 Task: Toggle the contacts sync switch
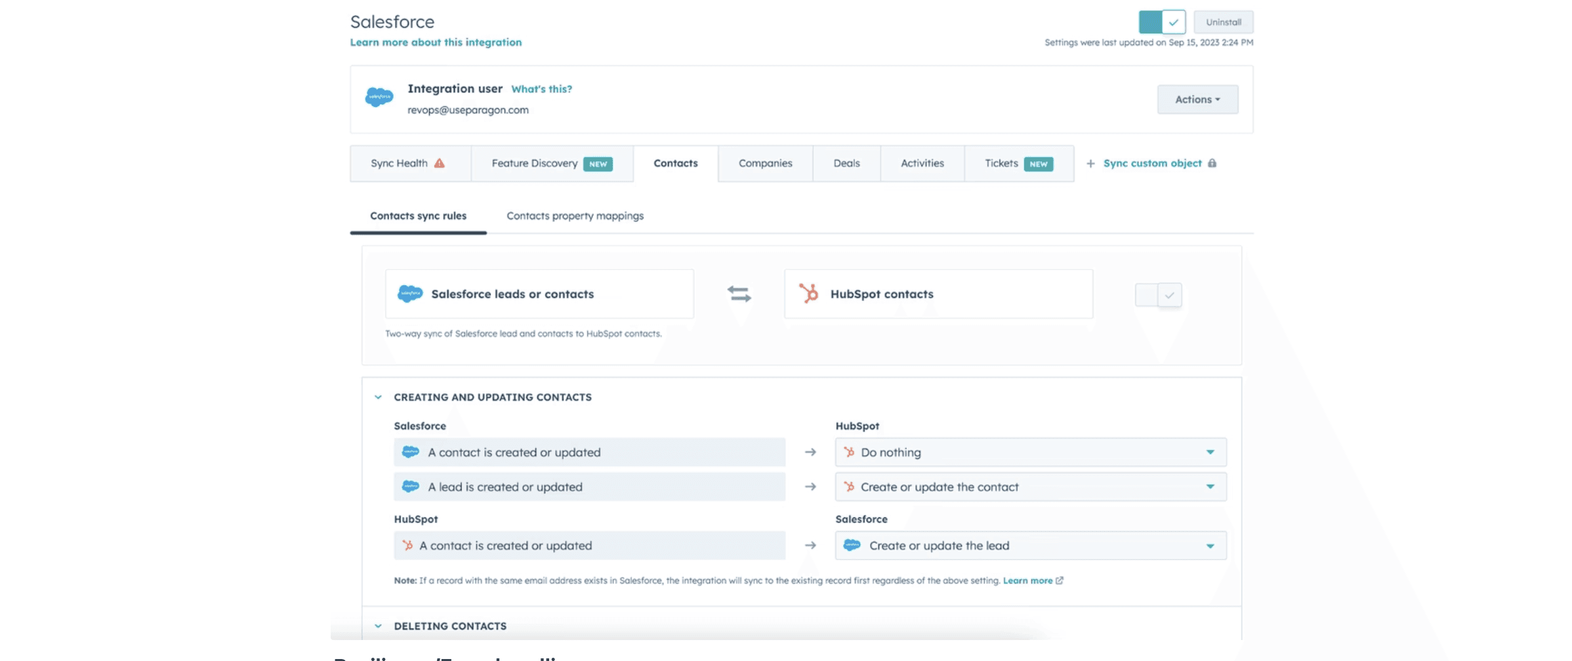(1159, 294)
